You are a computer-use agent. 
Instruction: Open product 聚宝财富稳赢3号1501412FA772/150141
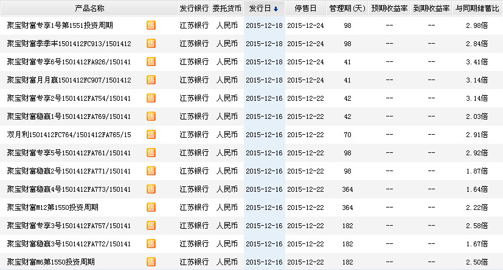click(x=69, y=244)
